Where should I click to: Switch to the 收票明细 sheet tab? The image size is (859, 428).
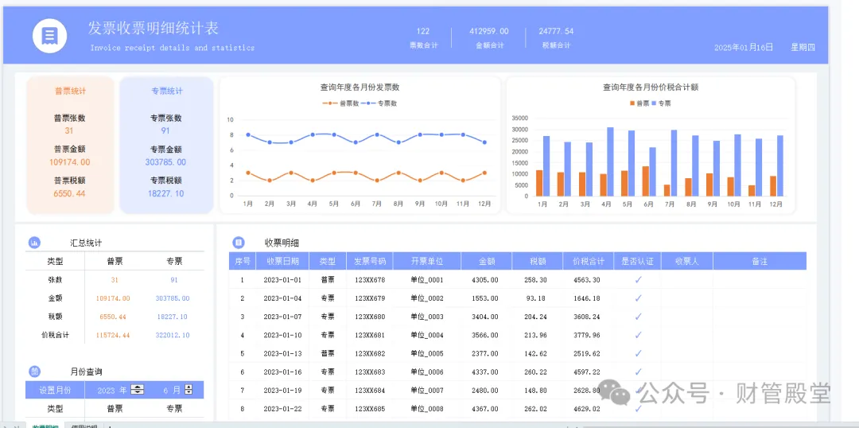point(45,426)
